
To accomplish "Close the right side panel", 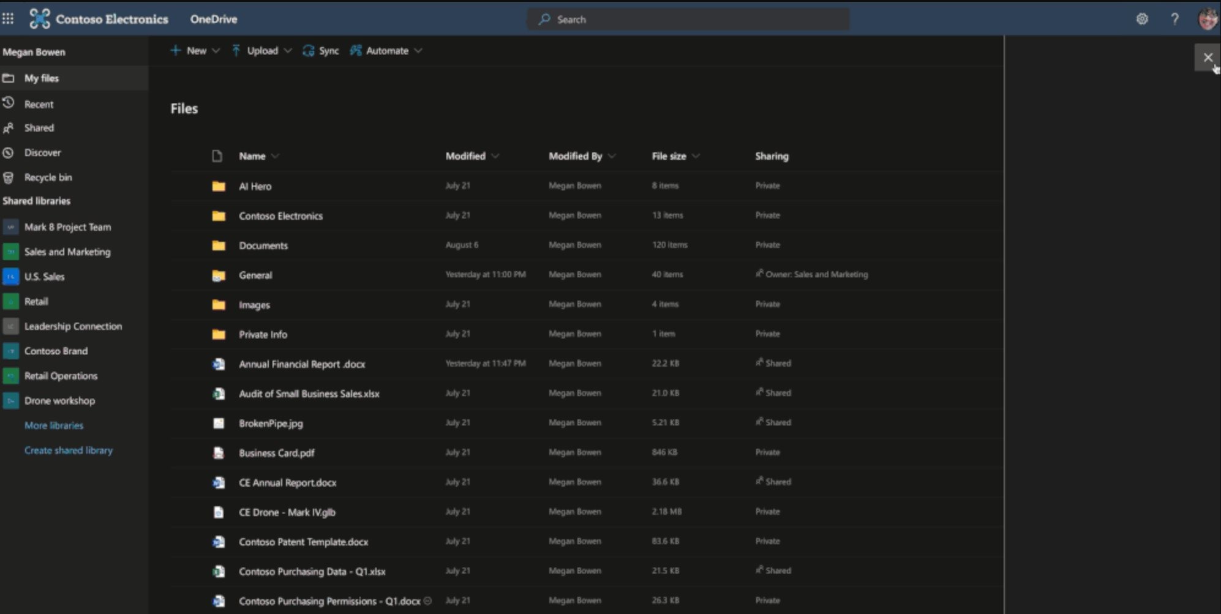I will coord(1208,58).
